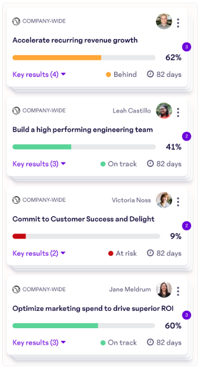Click the clock icon on the Customer Success card

(x=150, y=253)
